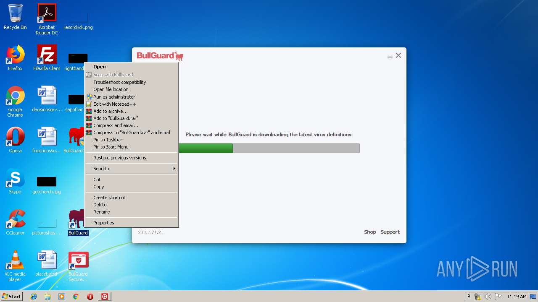Click the volume speaker tray icon
This screenshot has height=302, width=538.
pyautogui.click(x=488, y=297)
